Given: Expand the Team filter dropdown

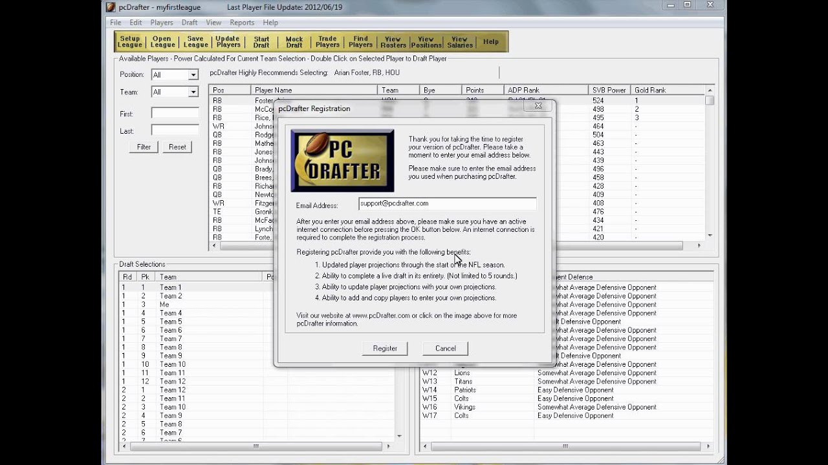Looking at the screenshot, I should coord(193,92).
